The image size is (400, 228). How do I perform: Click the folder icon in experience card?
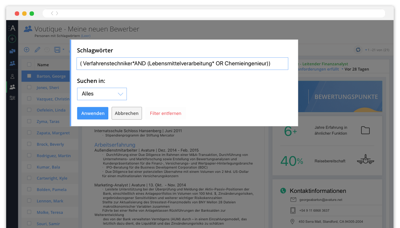click(x=365, y=130)
